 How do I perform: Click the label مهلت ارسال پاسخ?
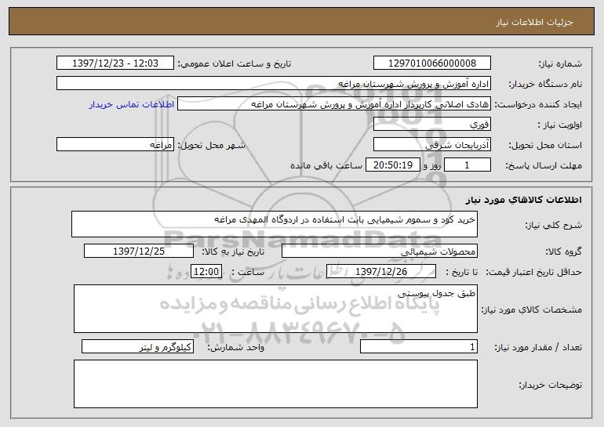click(x=544, y=165)
